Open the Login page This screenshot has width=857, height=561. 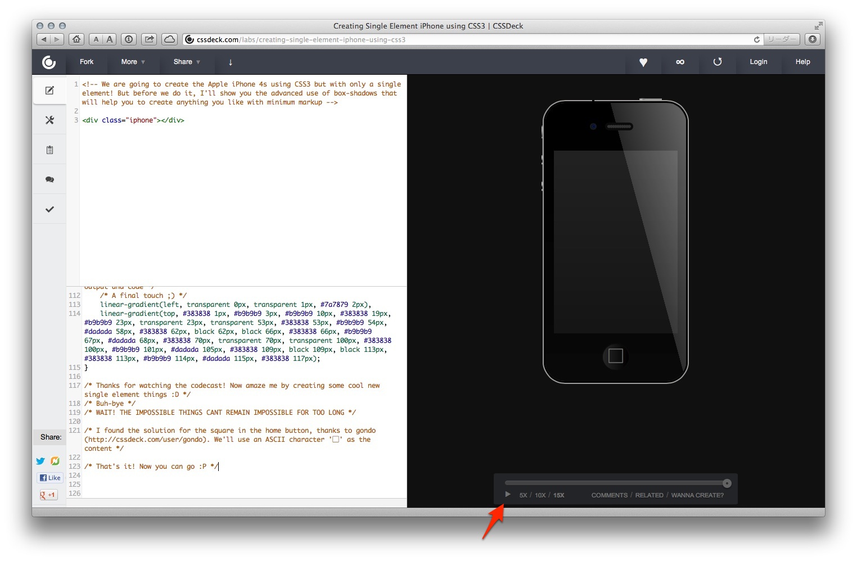tap(758, 62)
